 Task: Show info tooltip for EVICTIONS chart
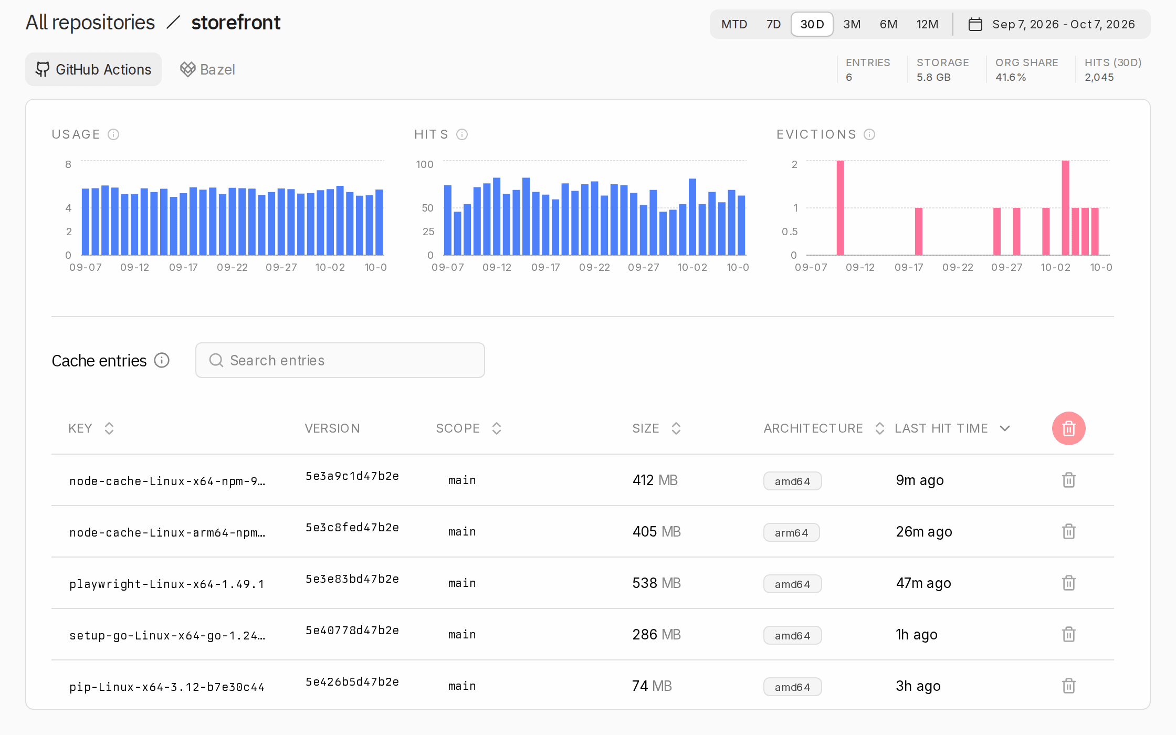pos(869,134)
